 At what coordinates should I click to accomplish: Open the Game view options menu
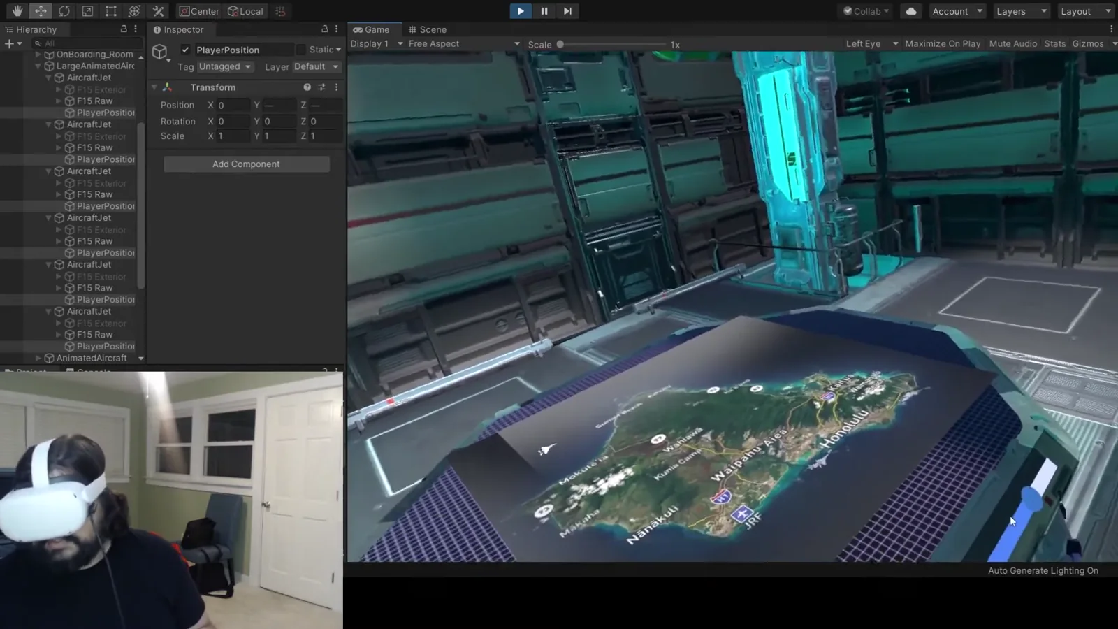1111,29
